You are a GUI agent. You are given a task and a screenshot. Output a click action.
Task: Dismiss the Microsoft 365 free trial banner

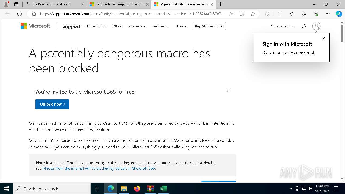click(228, 91)
